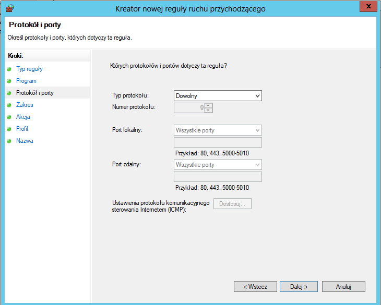The height and width of the screenshot is (305, 381).
Task: Open the Port lokalny dropdown
Action: (x=218, y=130)
